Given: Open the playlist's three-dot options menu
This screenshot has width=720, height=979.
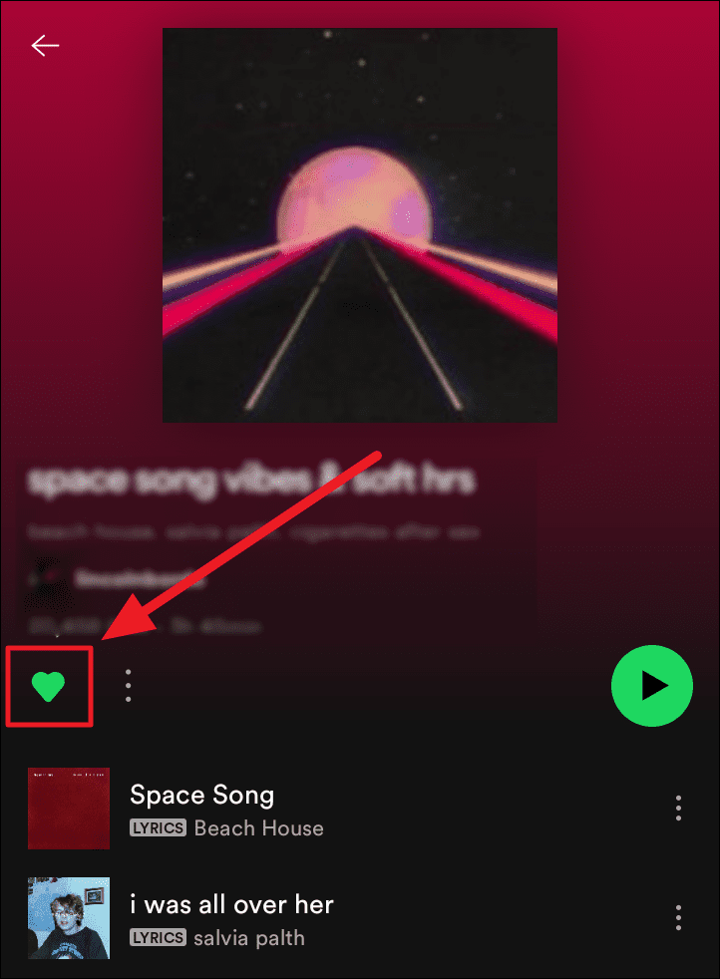Looking at the screenshot, I should 128,686.
